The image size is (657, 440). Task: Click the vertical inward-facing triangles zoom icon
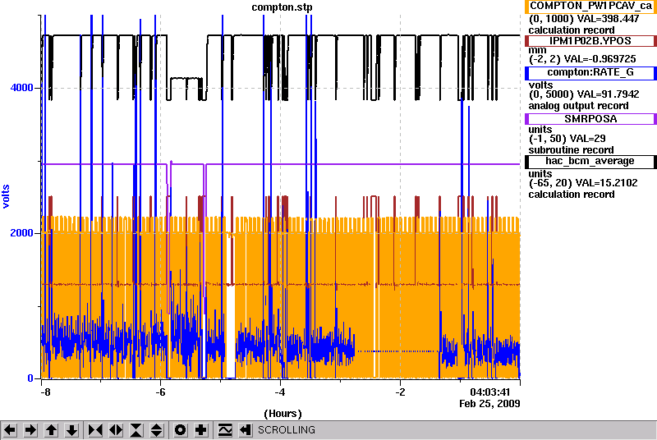coord(136,430)
